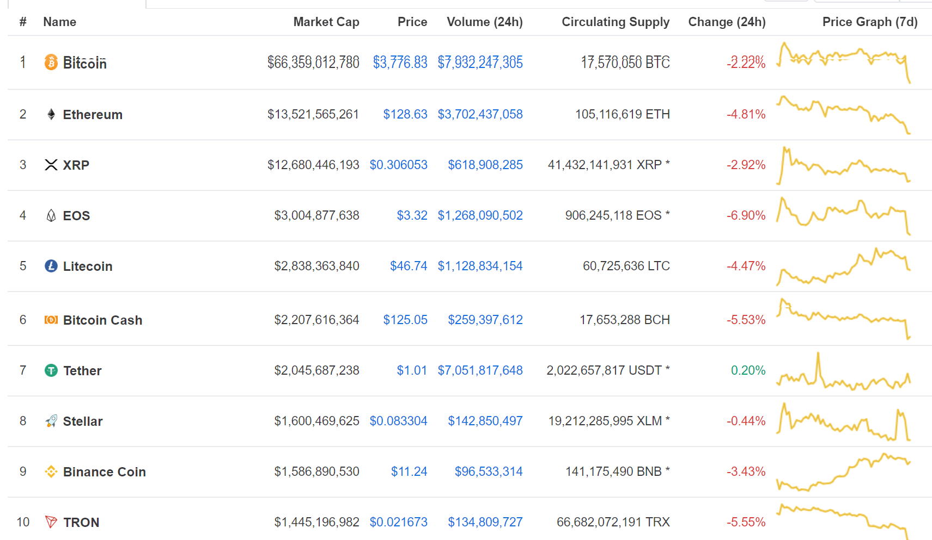Click Bitcoin Cash volume $259,397,612
Screen dimensions: 932x540
[x=485, y=320]
